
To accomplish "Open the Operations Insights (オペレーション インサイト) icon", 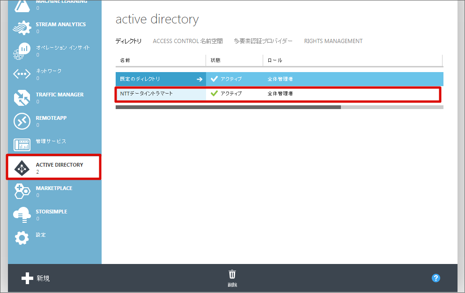I will 22,51.
